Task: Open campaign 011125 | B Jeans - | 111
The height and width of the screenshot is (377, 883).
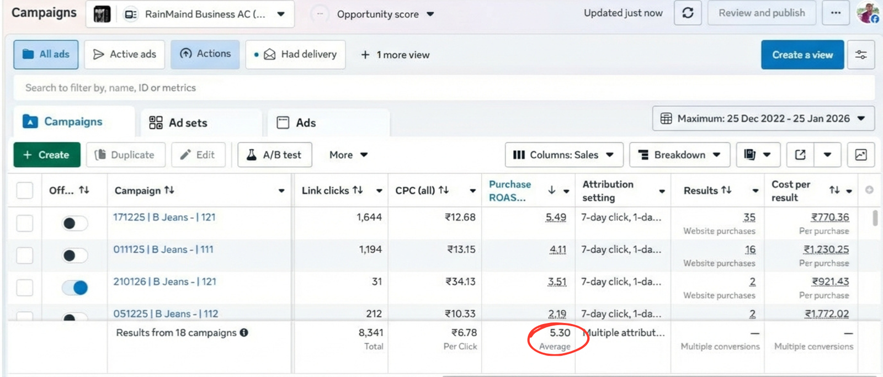Action: coord(163,249)
